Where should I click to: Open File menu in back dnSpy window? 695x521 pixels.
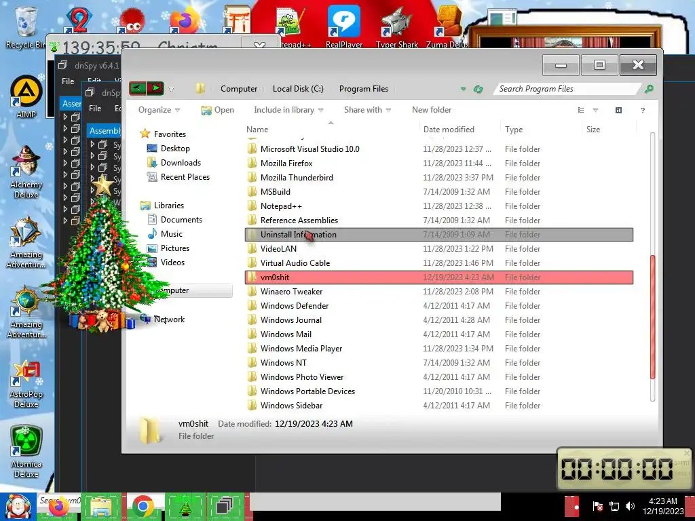click(x=68, y=81)
